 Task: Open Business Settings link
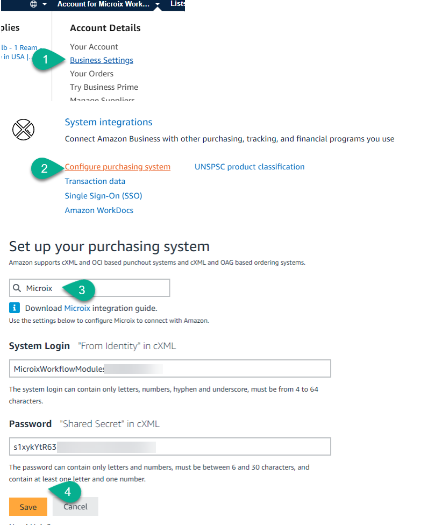(x=102, y=60)
